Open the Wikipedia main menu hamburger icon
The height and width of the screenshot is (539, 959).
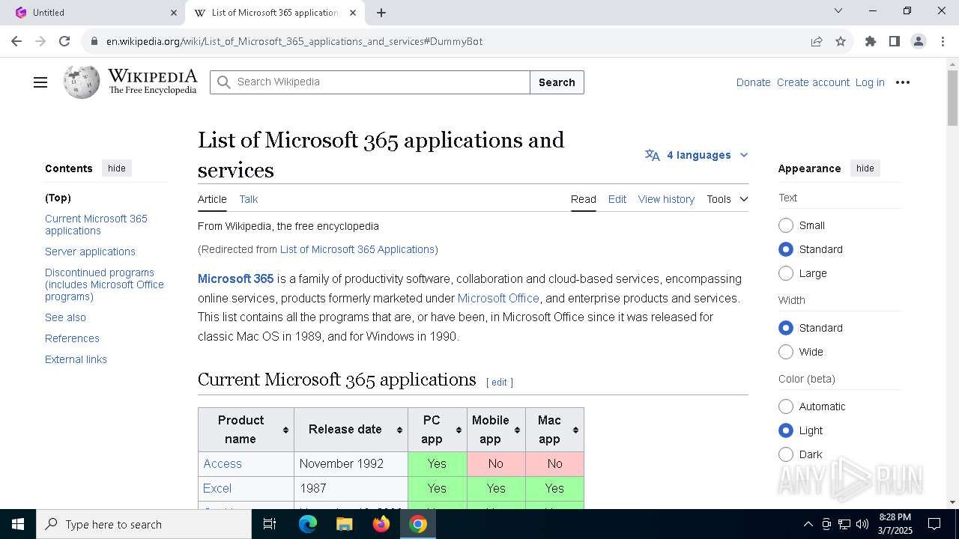(x=40, y=82)
